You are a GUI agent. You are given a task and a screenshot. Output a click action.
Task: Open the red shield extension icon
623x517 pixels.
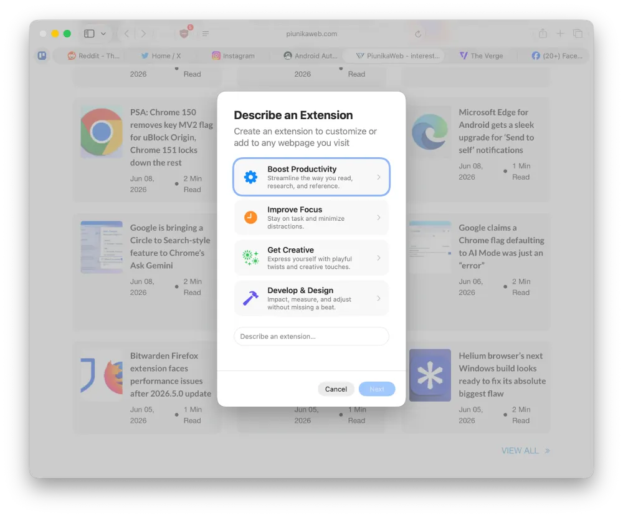pos(184,34)
